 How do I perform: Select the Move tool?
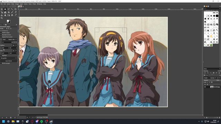[2, 9]
